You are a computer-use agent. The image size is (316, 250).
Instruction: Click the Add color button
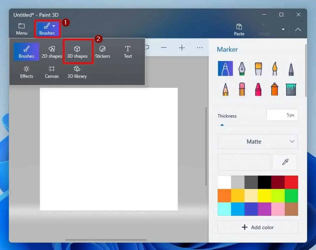(x=258, y=227)
